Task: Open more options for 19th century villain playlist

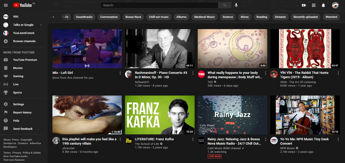Action: click(x=120, y=139)
